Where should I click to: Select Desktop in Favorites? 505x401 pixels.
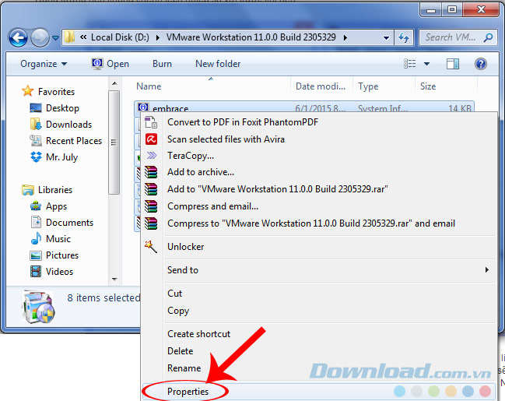tap(54, 108)
